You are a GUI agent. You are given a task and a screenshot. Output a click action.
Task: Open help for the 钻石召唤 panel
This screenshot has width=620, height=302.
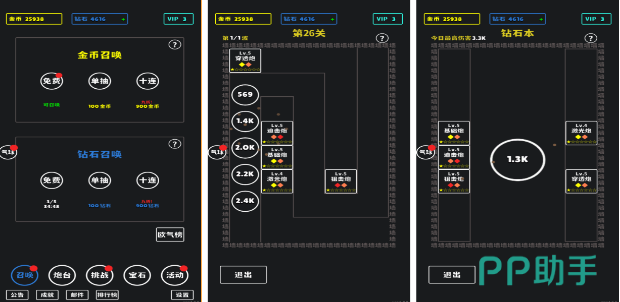[x=175, y=144]
